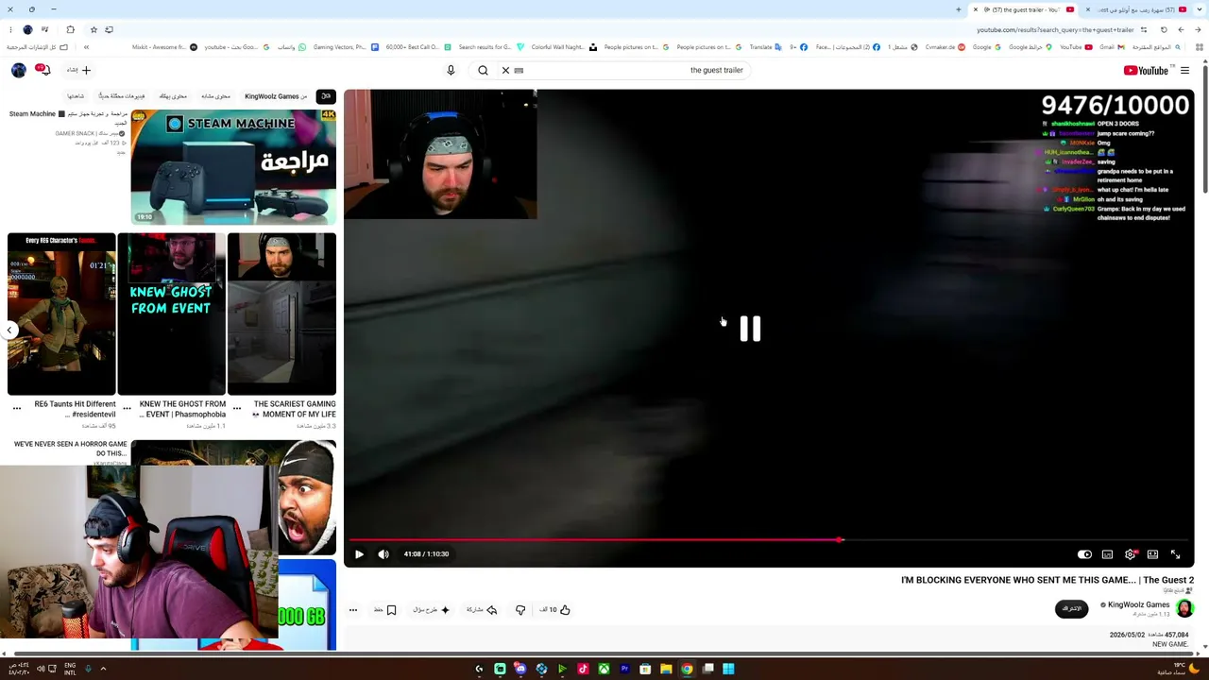
Task: Like the video with the thumbs up
Action: pos(554,610)
